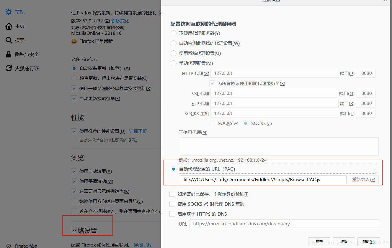Toggle 使用 SOCKS v5 时代理 DNS 查询 checkbox
This screenshot has width=392, height=248.
[x=172, y=204]
